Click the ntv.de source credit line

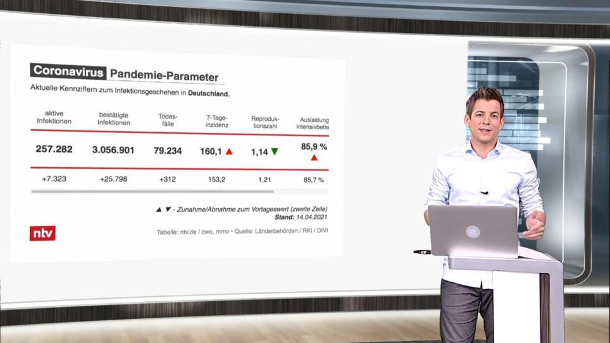242,232
